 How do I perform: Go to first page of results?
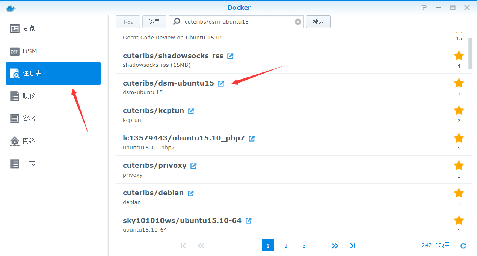point(183,246)
